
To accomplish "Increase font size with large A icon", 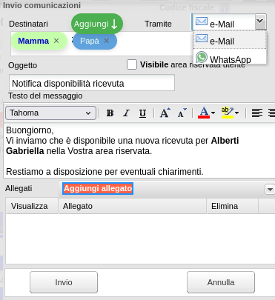I will pyautogui.click(x=165, y=113).
